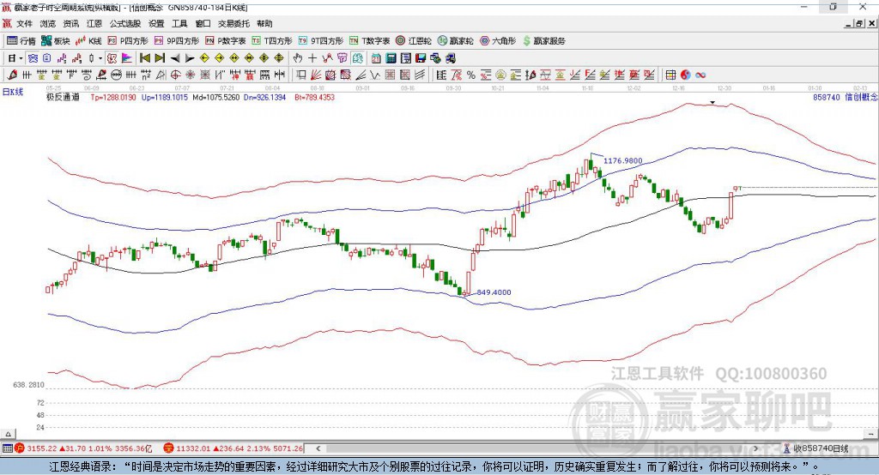Open the 文件 menu
879x475 pixels.
click(24, 23)
